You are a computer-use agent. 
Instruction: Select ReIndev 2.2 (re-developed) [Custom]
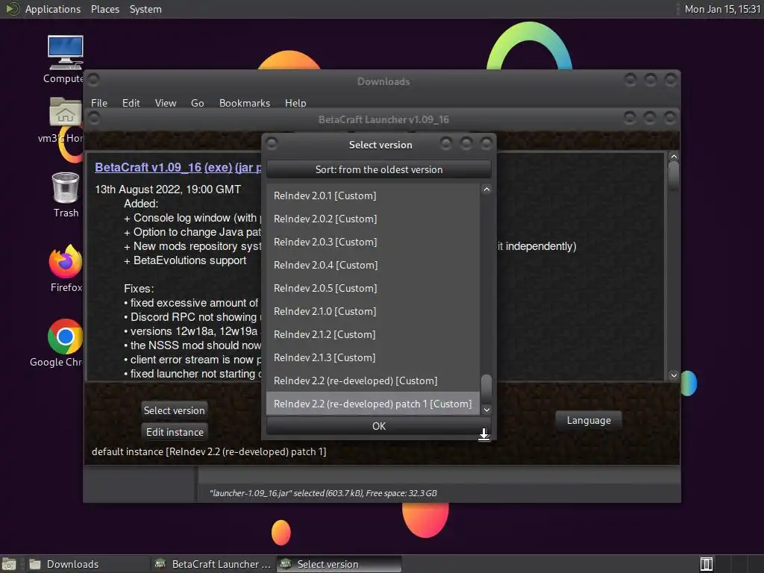click(373, 381)
